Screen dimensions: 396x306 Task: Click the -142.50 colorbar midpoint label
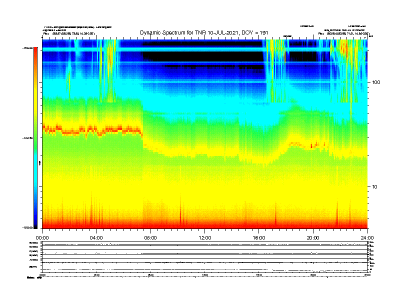point(28,138)
